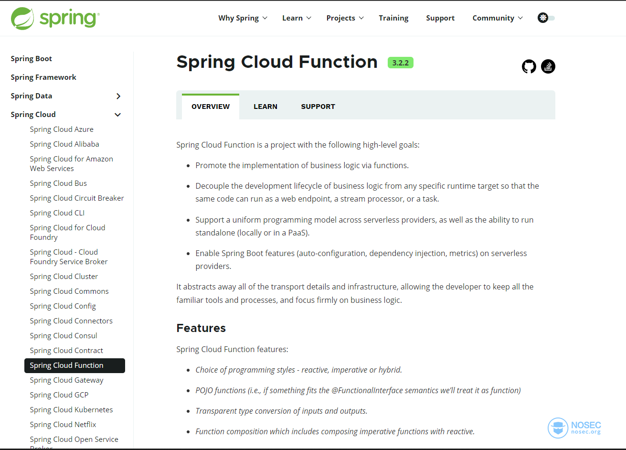Open Spring Cloud Netflix
This screenshot has height=450, width=626.
[63, 425]
